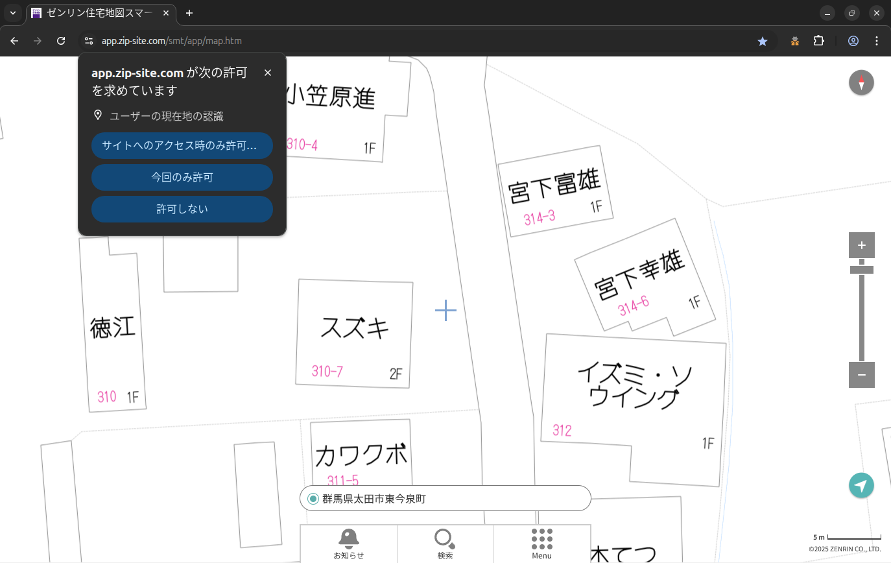Click the スズキ building label
891x563 pixels.
[x=355, y=328]
